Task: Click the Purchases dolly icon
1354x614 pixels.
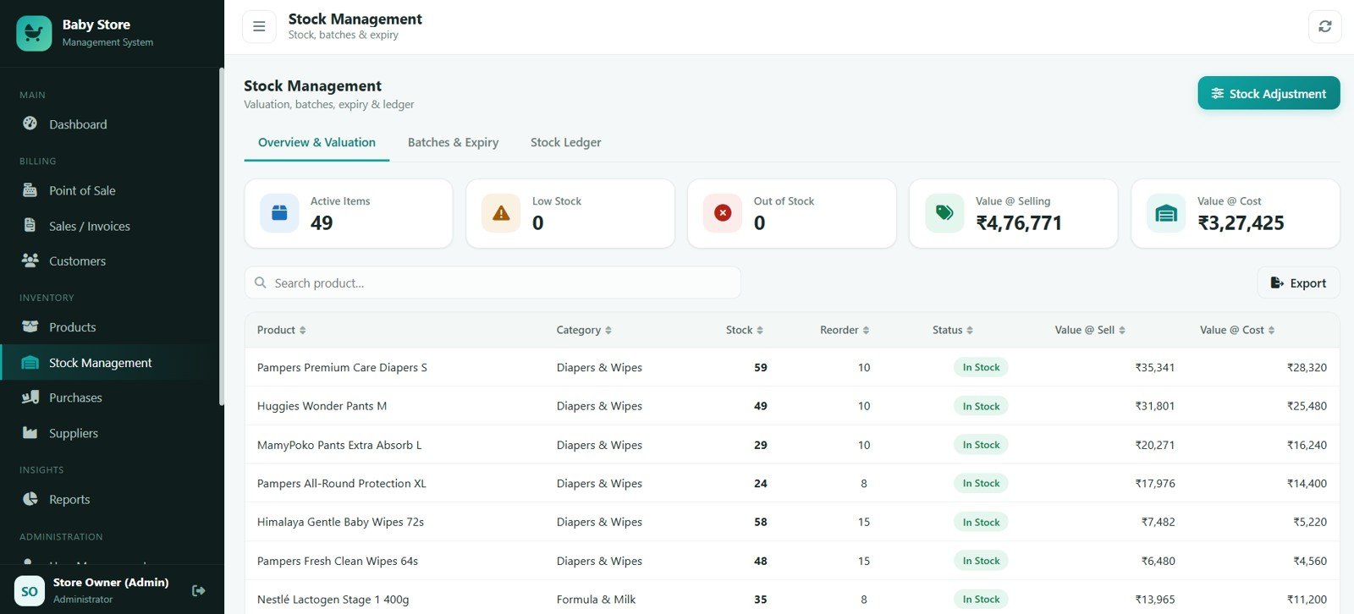Action: (30, 397)
